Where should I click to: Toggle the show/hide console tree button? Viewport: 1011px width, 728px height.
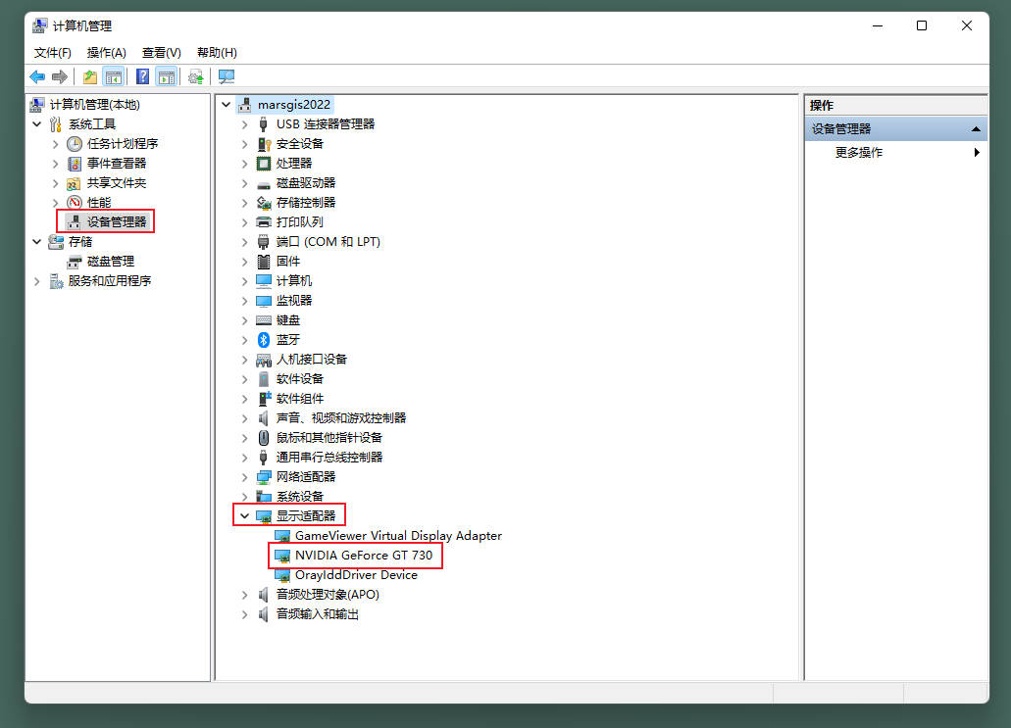coord(113,76)
